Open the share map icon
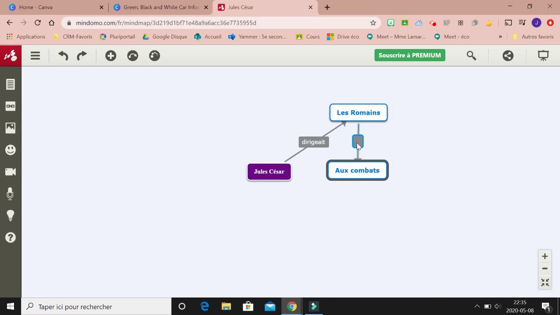This screenshot has width=560, height=315. click(x=508, y=56)
